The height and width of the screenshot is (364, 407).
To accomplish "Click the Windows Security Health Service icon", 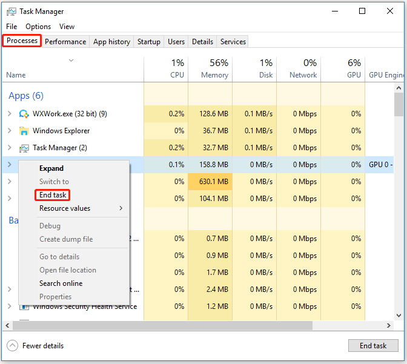I will click(x=24, y=307).
